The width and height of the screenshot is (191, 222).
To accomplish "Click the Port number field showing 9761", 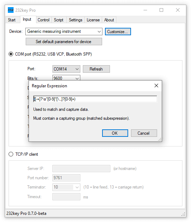I will tap(66, 178).
